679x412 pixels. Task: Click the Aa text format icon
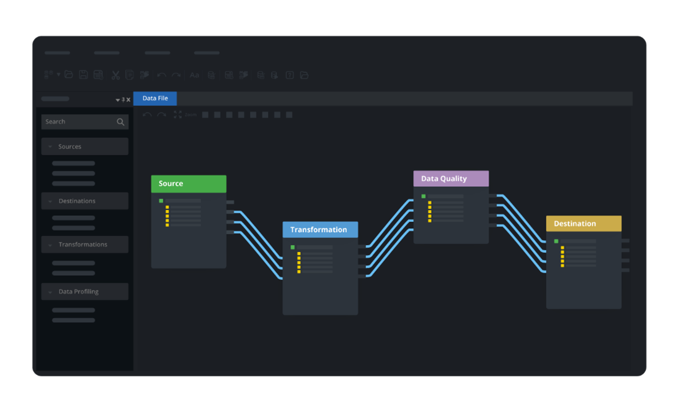point(194,75)
